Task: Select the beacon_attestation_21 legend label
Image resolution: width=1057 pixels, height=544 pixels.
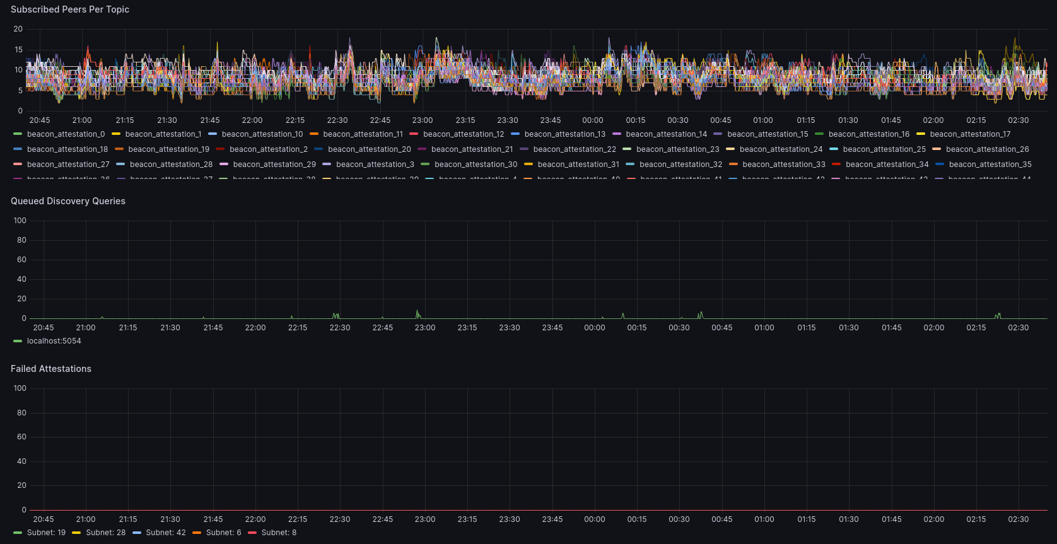Action: (x=472, y=149)
